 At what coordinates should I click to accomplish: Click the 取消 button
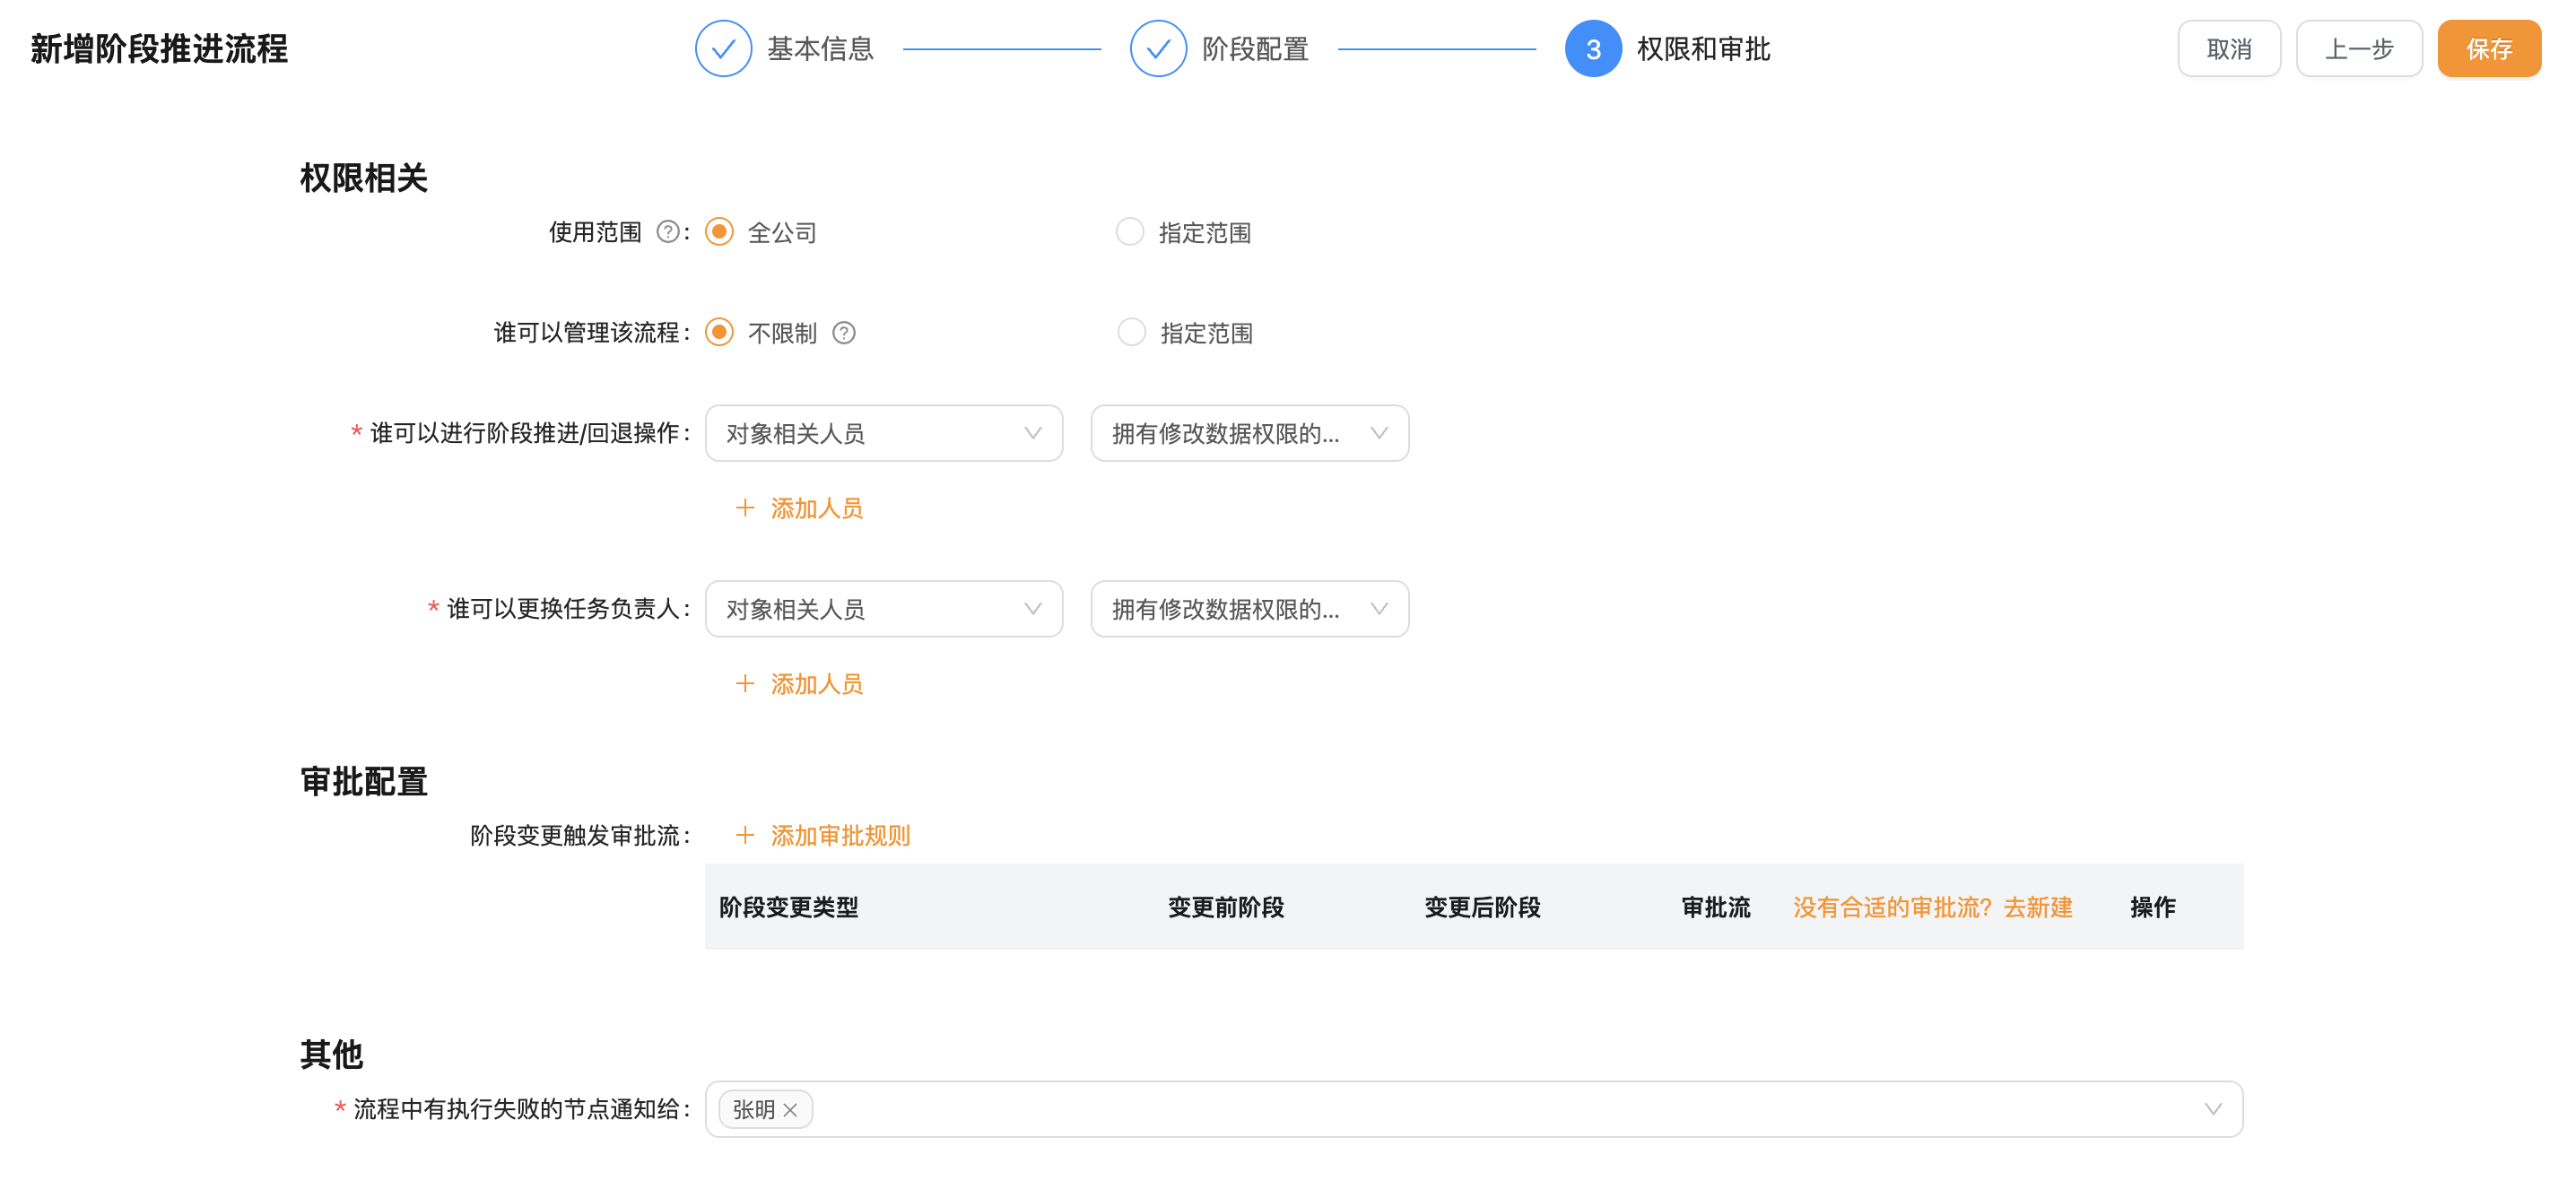(2228, 48)
